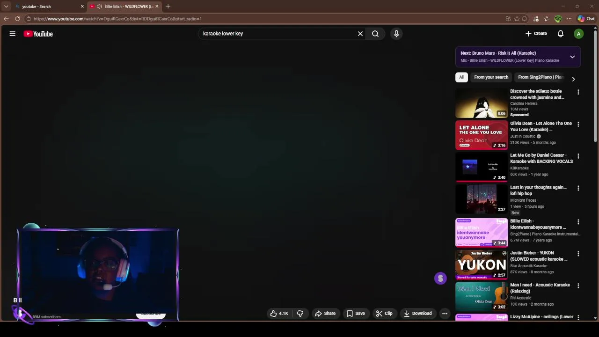This screenshot has height=337, width=599.
Task: Open options for Lizzy McAlpine ceilings video
Action: pyautogui.click(x=578, y=317)
